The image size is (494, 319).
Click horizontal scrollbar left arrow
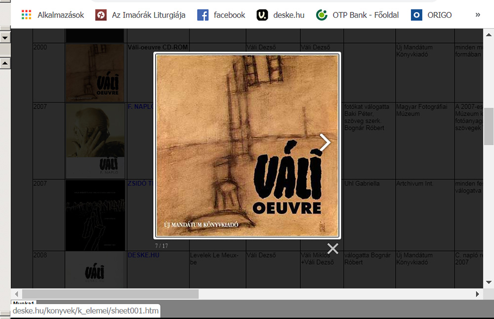(x=16, y=294)
